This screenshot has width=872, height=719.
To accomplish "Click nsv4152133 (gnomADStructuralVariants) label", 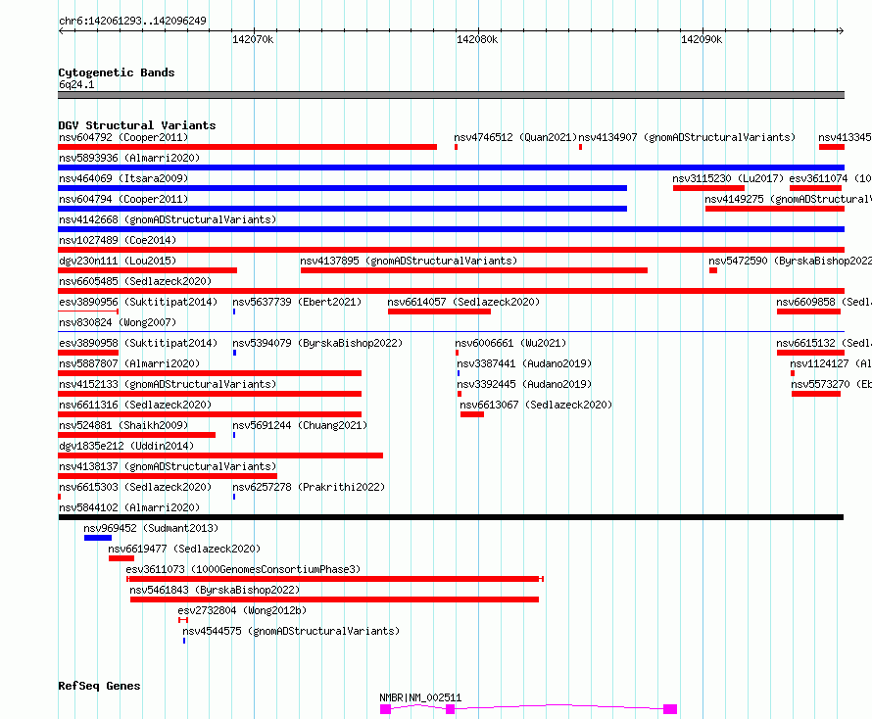I will click(x=168, y=384).
